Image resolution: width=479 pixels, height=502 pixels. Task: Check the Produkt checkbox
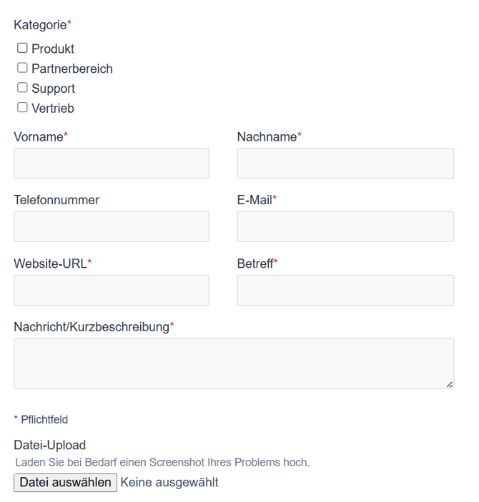point(22,49)
